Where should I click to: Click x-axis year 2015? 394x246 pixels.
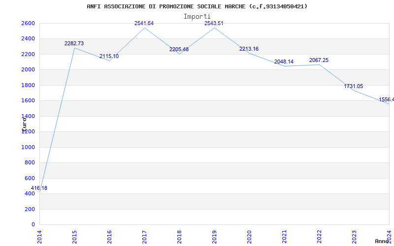click(x=74, y=237)
